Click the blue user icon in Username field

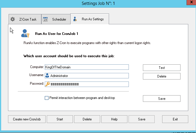(47, 76)
